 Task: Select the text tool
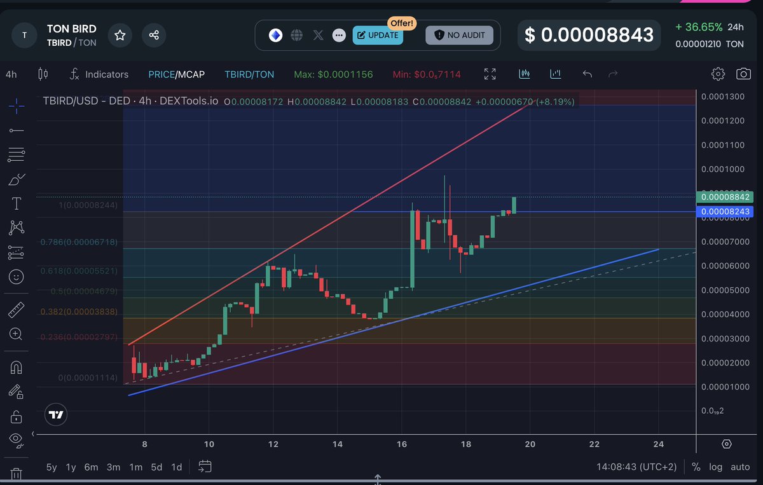(17, 203)
